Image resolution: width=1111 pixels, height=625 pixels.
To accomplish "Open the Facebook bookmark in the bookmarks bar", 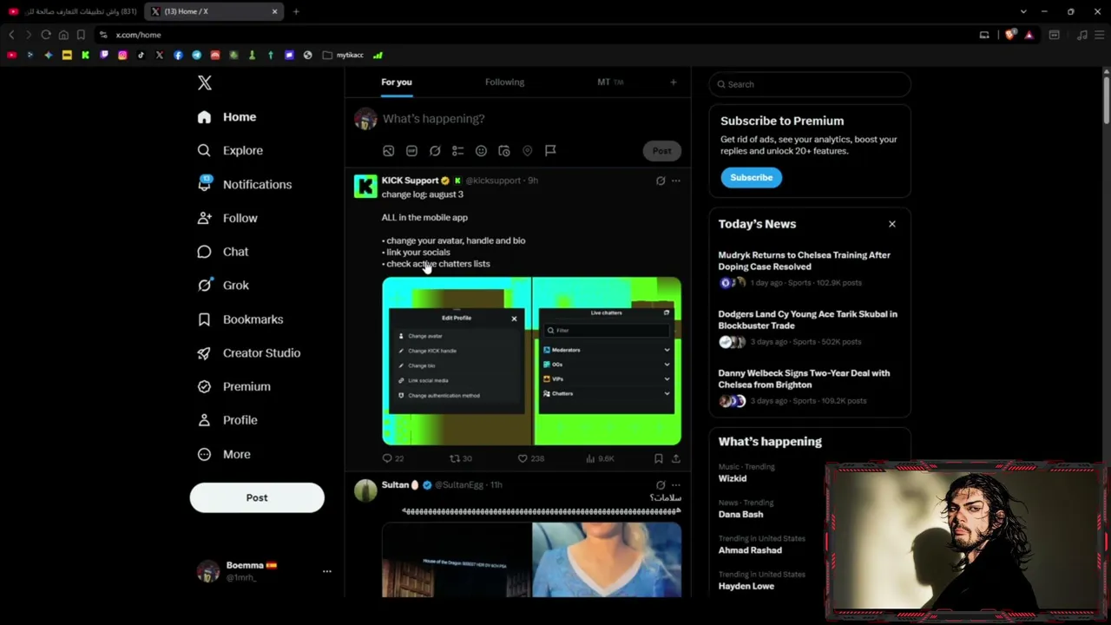I will [178, 55].
